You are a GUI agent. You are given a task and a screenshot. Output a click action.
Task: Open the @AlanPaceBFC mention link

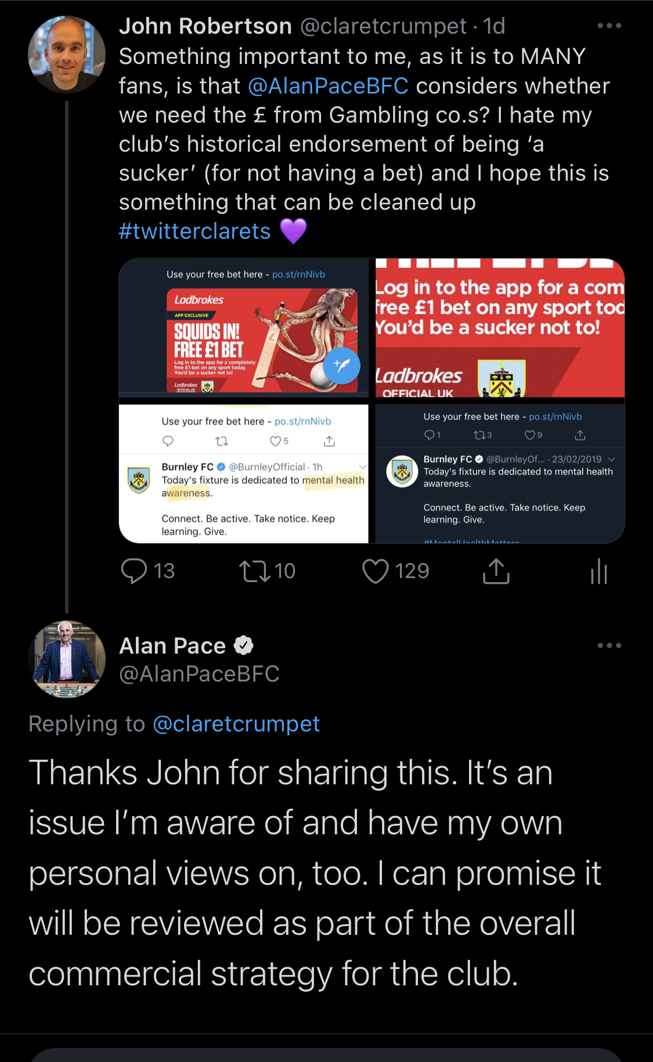point(328,86)
